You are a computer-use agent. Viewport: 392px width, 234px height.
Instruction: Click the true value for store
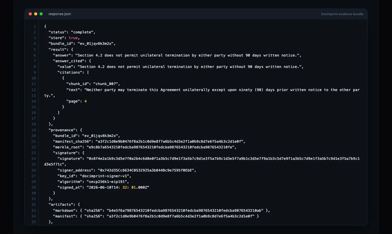(x=73, y=38)
